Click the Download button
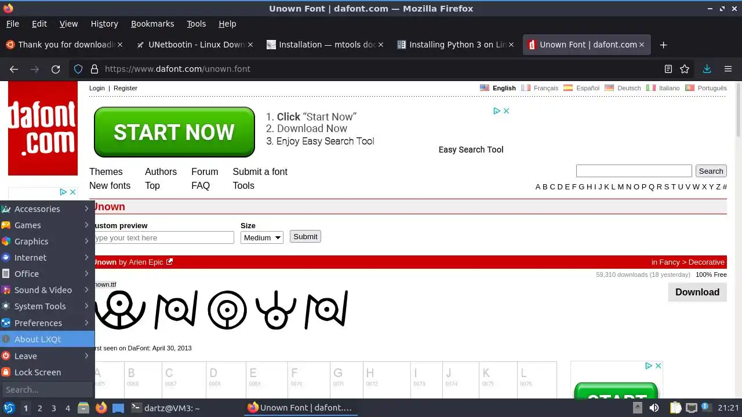 [697, 292]
